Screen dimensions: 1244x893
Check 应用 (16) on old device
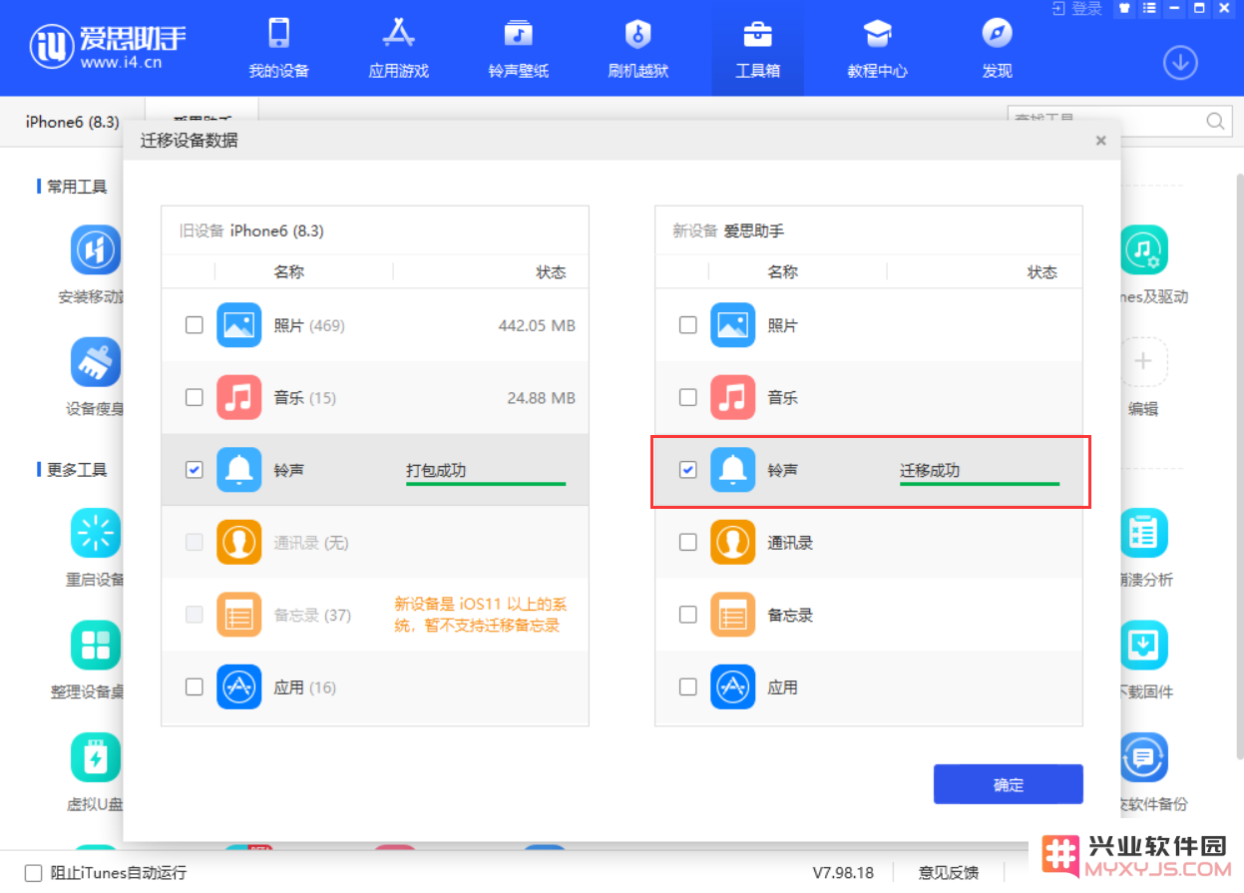(195, 686)
